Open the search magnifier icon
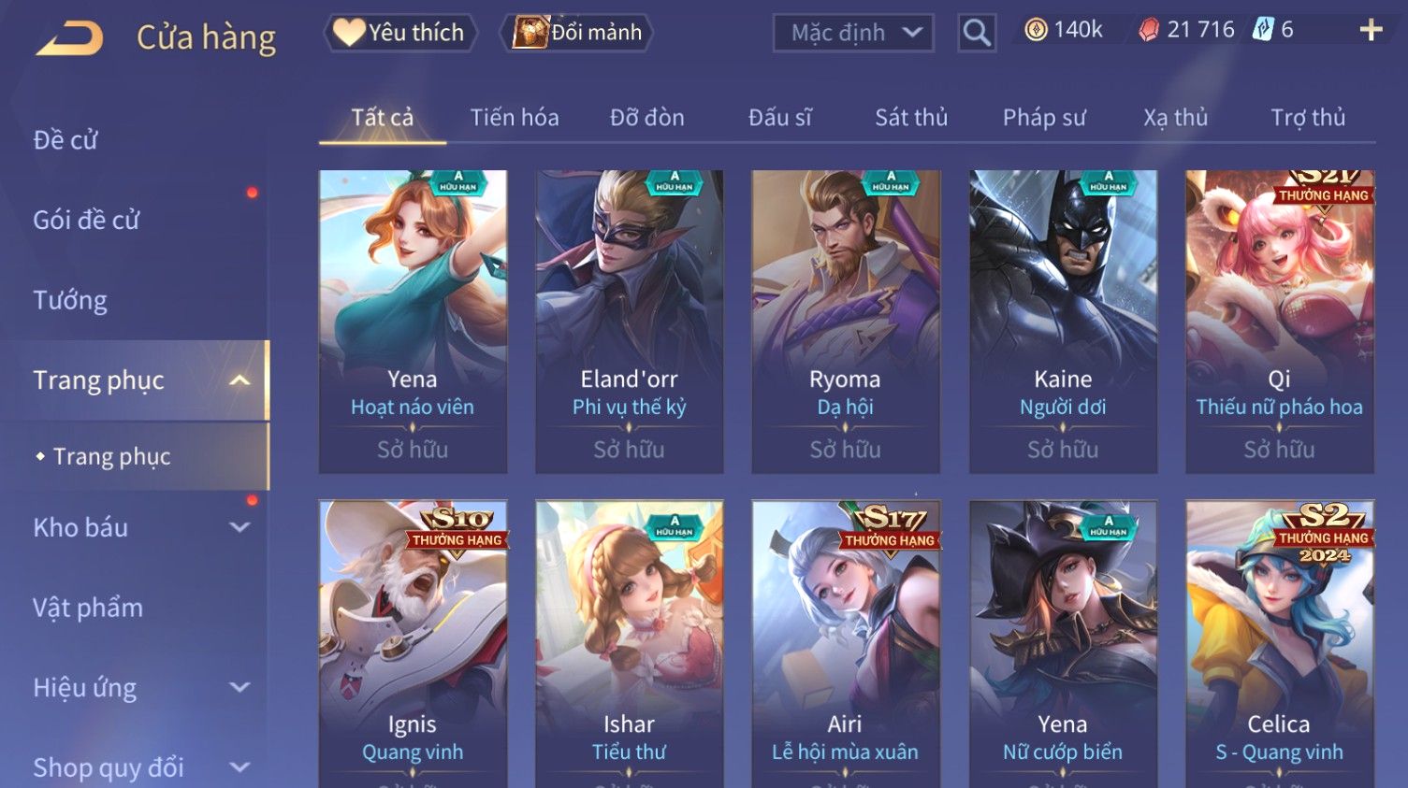1408x788 pixels. point(976,34)
